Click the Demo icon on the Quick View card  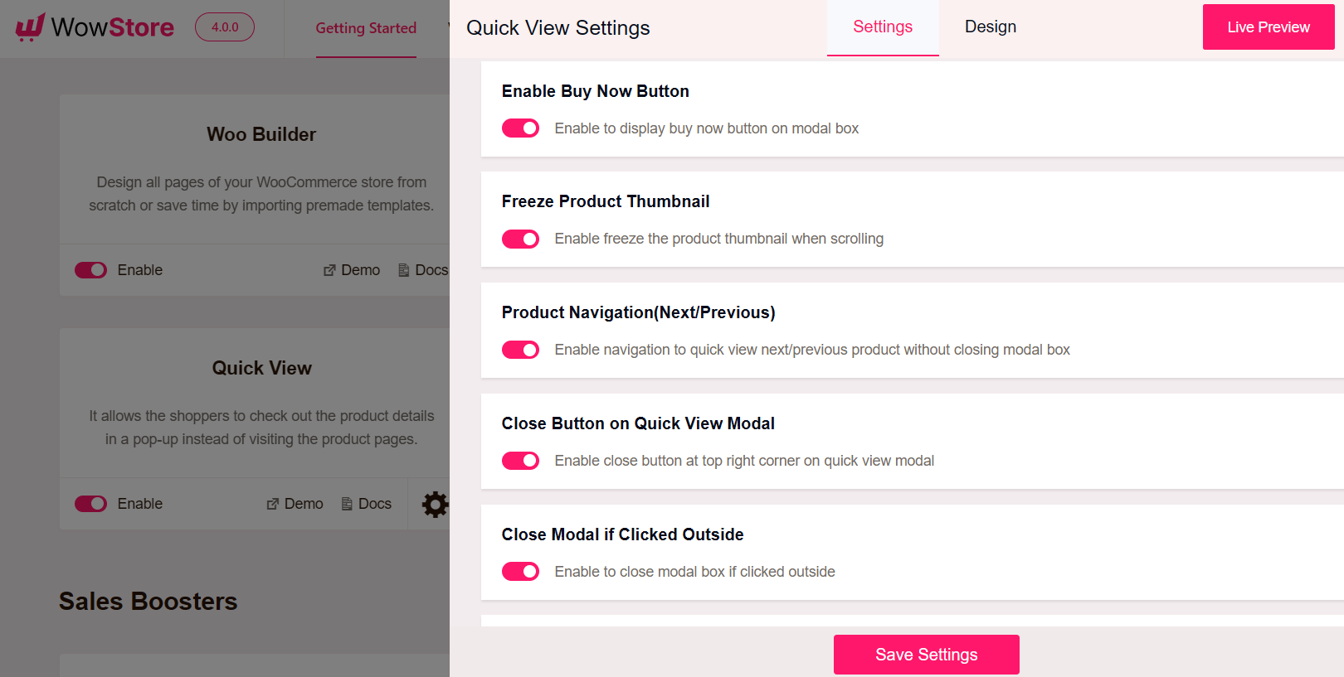pyautogui.click(x=271, y=504)
